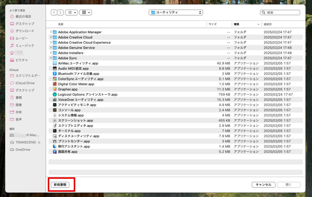
Task: Click the ミュージック note icon in sidebar
Action: [x=12, y=45]
